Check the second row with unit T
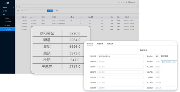 [19, 23]
